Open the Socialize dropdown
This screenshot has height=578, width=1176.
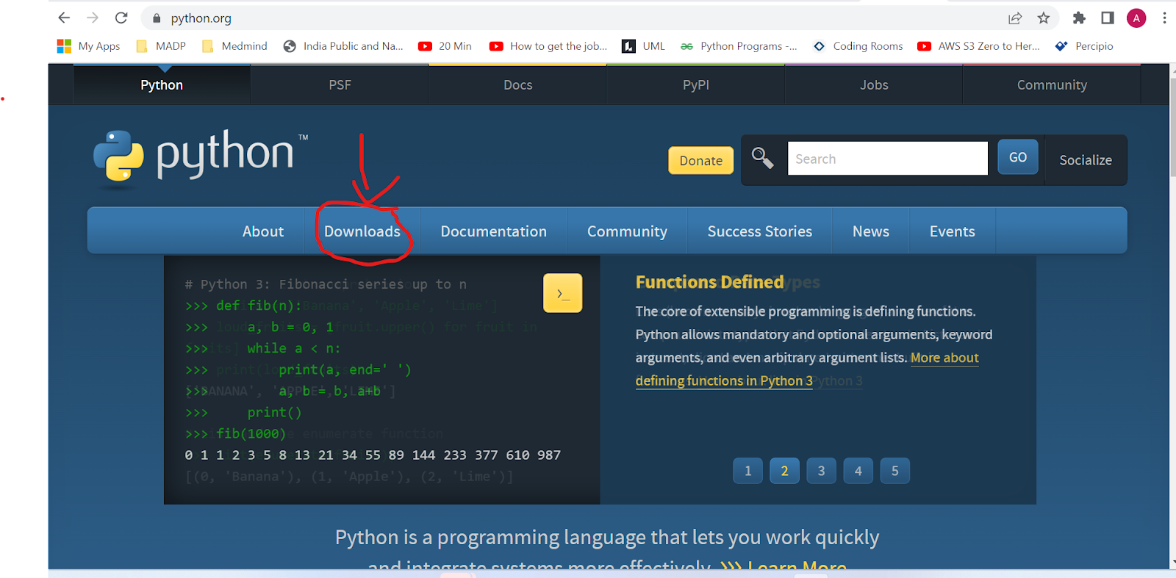tap(1086, 159)
